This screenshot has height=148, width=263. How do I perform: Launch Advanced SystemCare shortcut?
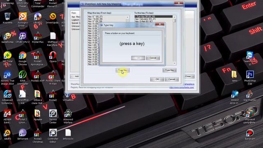[x=7, y=94]
